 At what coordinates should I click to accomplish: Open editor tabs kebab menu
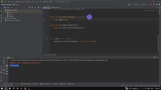click(x=157, y=7)
